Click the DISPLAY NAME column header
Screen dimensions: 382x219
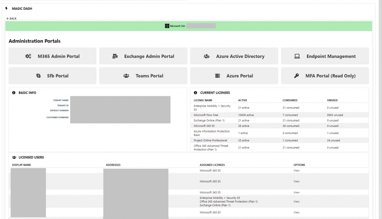point(21,165)
